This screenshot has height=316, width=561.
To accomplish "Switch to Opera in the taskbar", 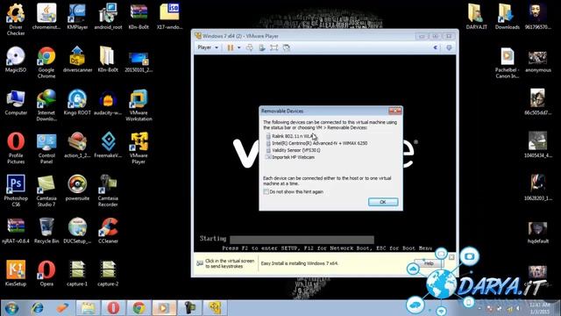I will [x=113, y=308].
